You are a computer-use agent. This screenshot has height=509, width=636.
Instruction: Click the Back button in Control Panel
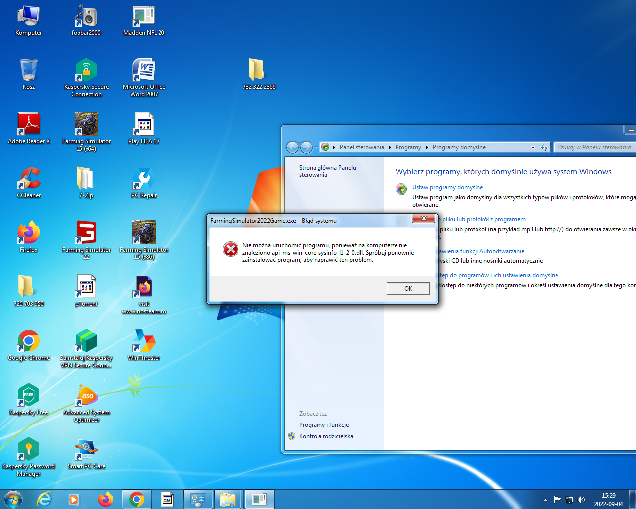pyautogui.click(x=293, y=147)
